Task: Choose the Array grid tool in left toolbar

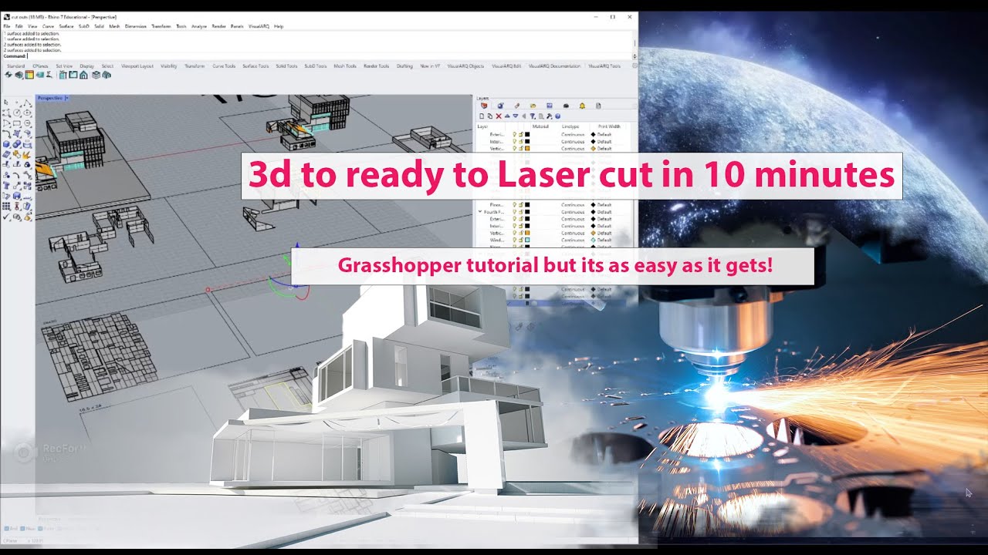Action: (x=6, y=207)
